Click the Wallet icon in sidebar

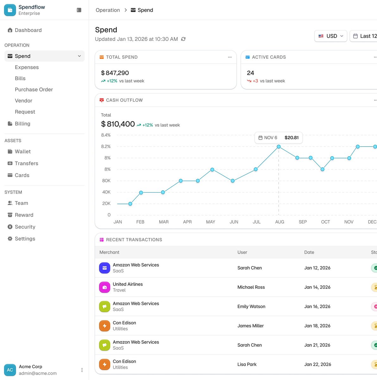(x=10, y=151)
